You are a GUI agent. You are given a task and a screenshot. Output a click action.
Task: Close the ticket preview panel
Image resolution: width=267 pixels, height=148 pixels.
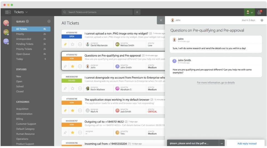pos(161,20)
